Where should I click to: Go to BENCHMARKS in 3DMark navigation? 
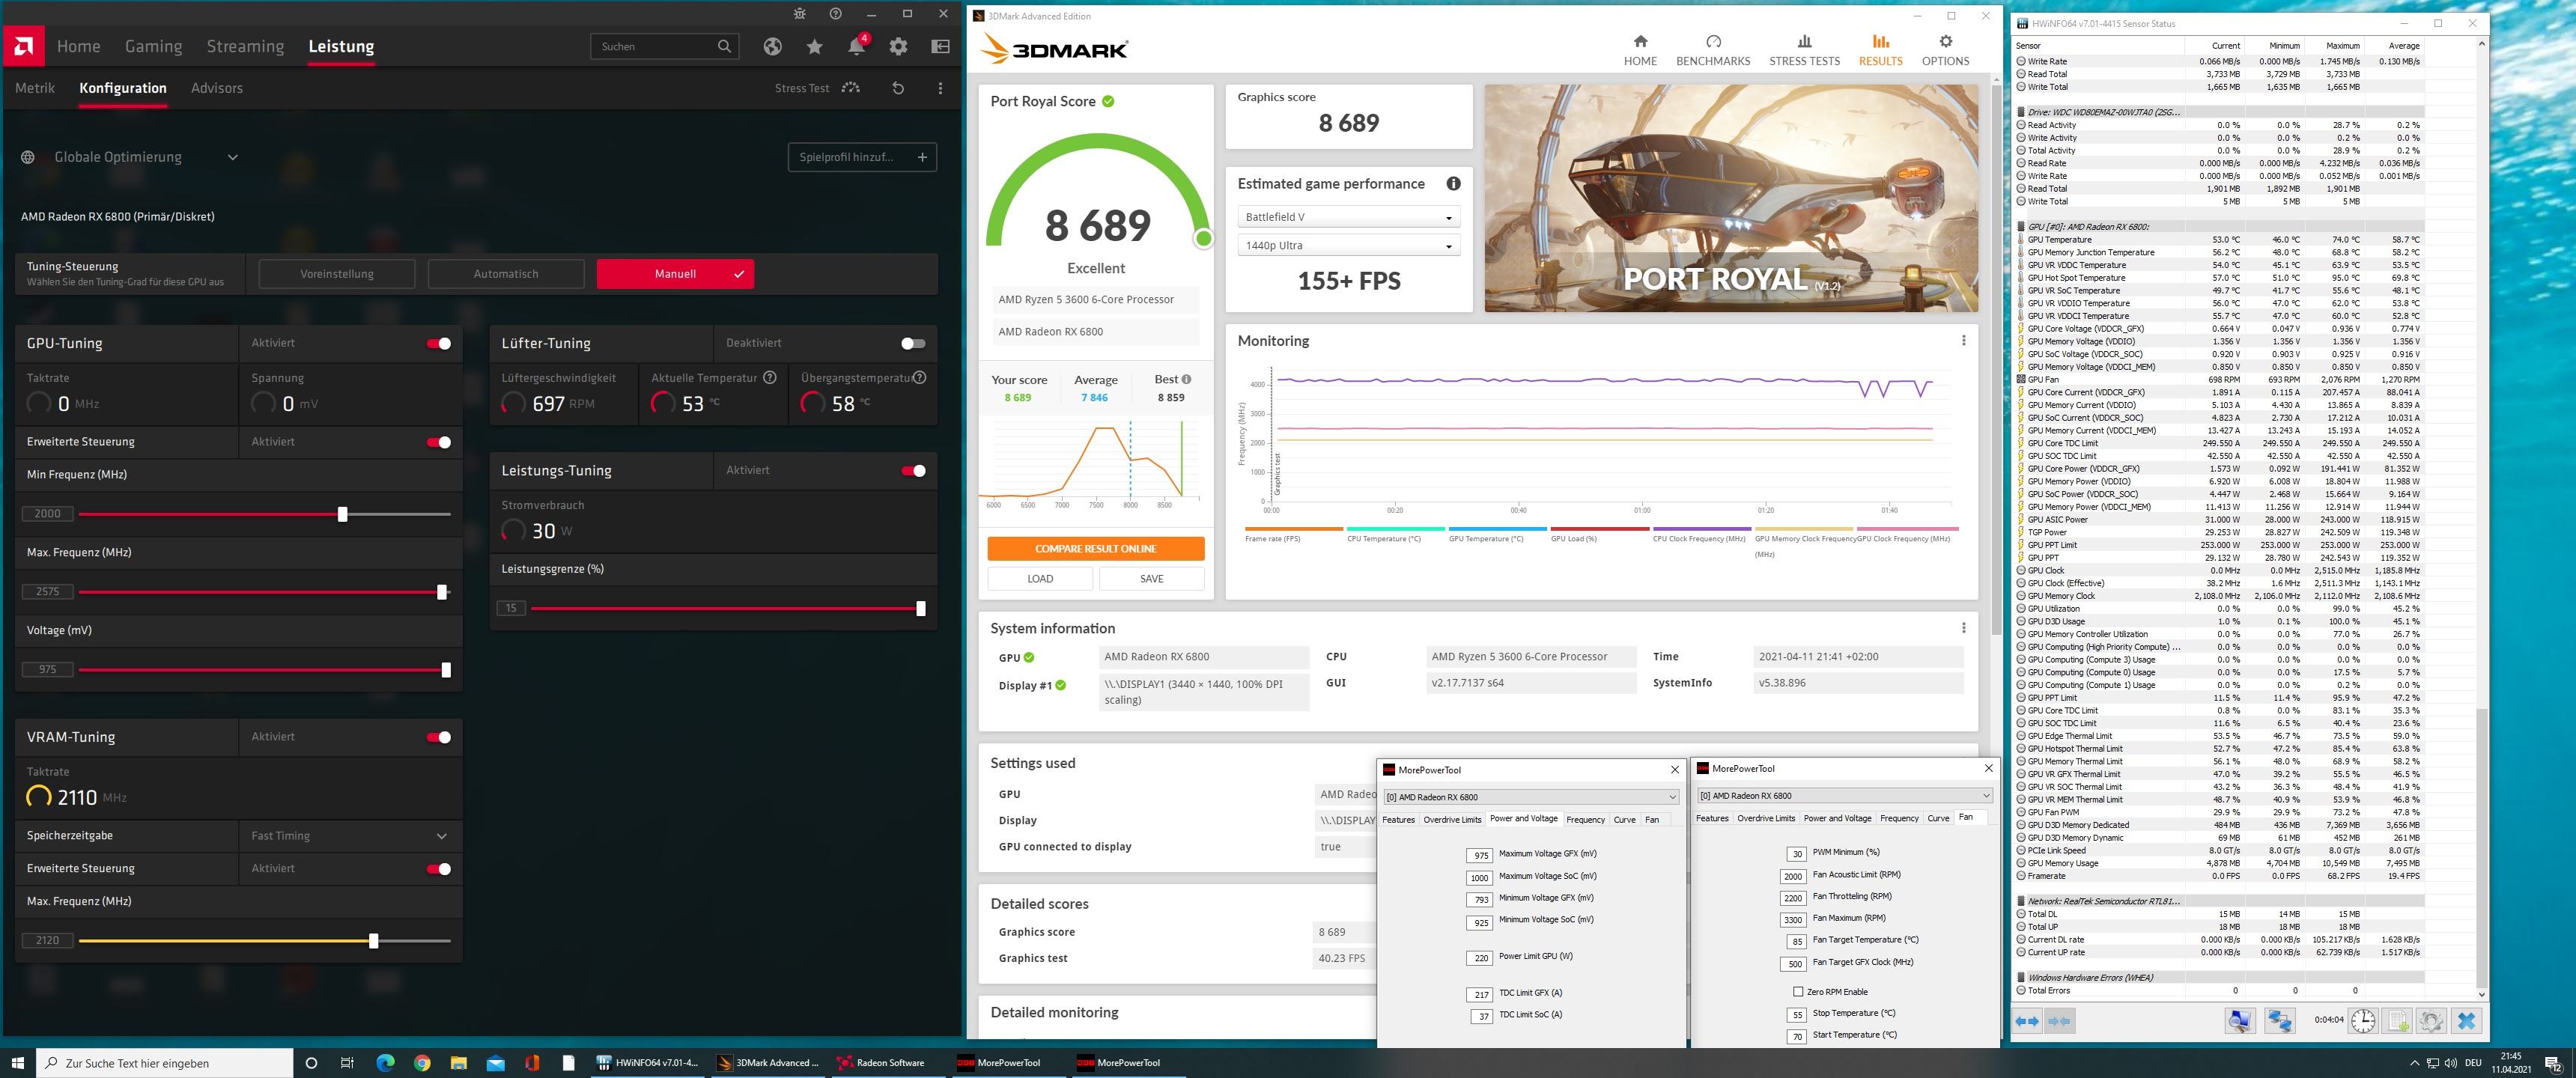pos(1713,50)
